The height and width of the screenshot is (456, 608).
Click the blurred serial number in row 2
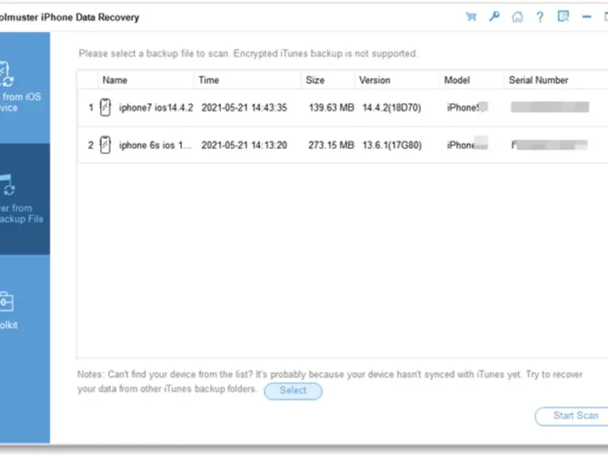click(549, 144)
